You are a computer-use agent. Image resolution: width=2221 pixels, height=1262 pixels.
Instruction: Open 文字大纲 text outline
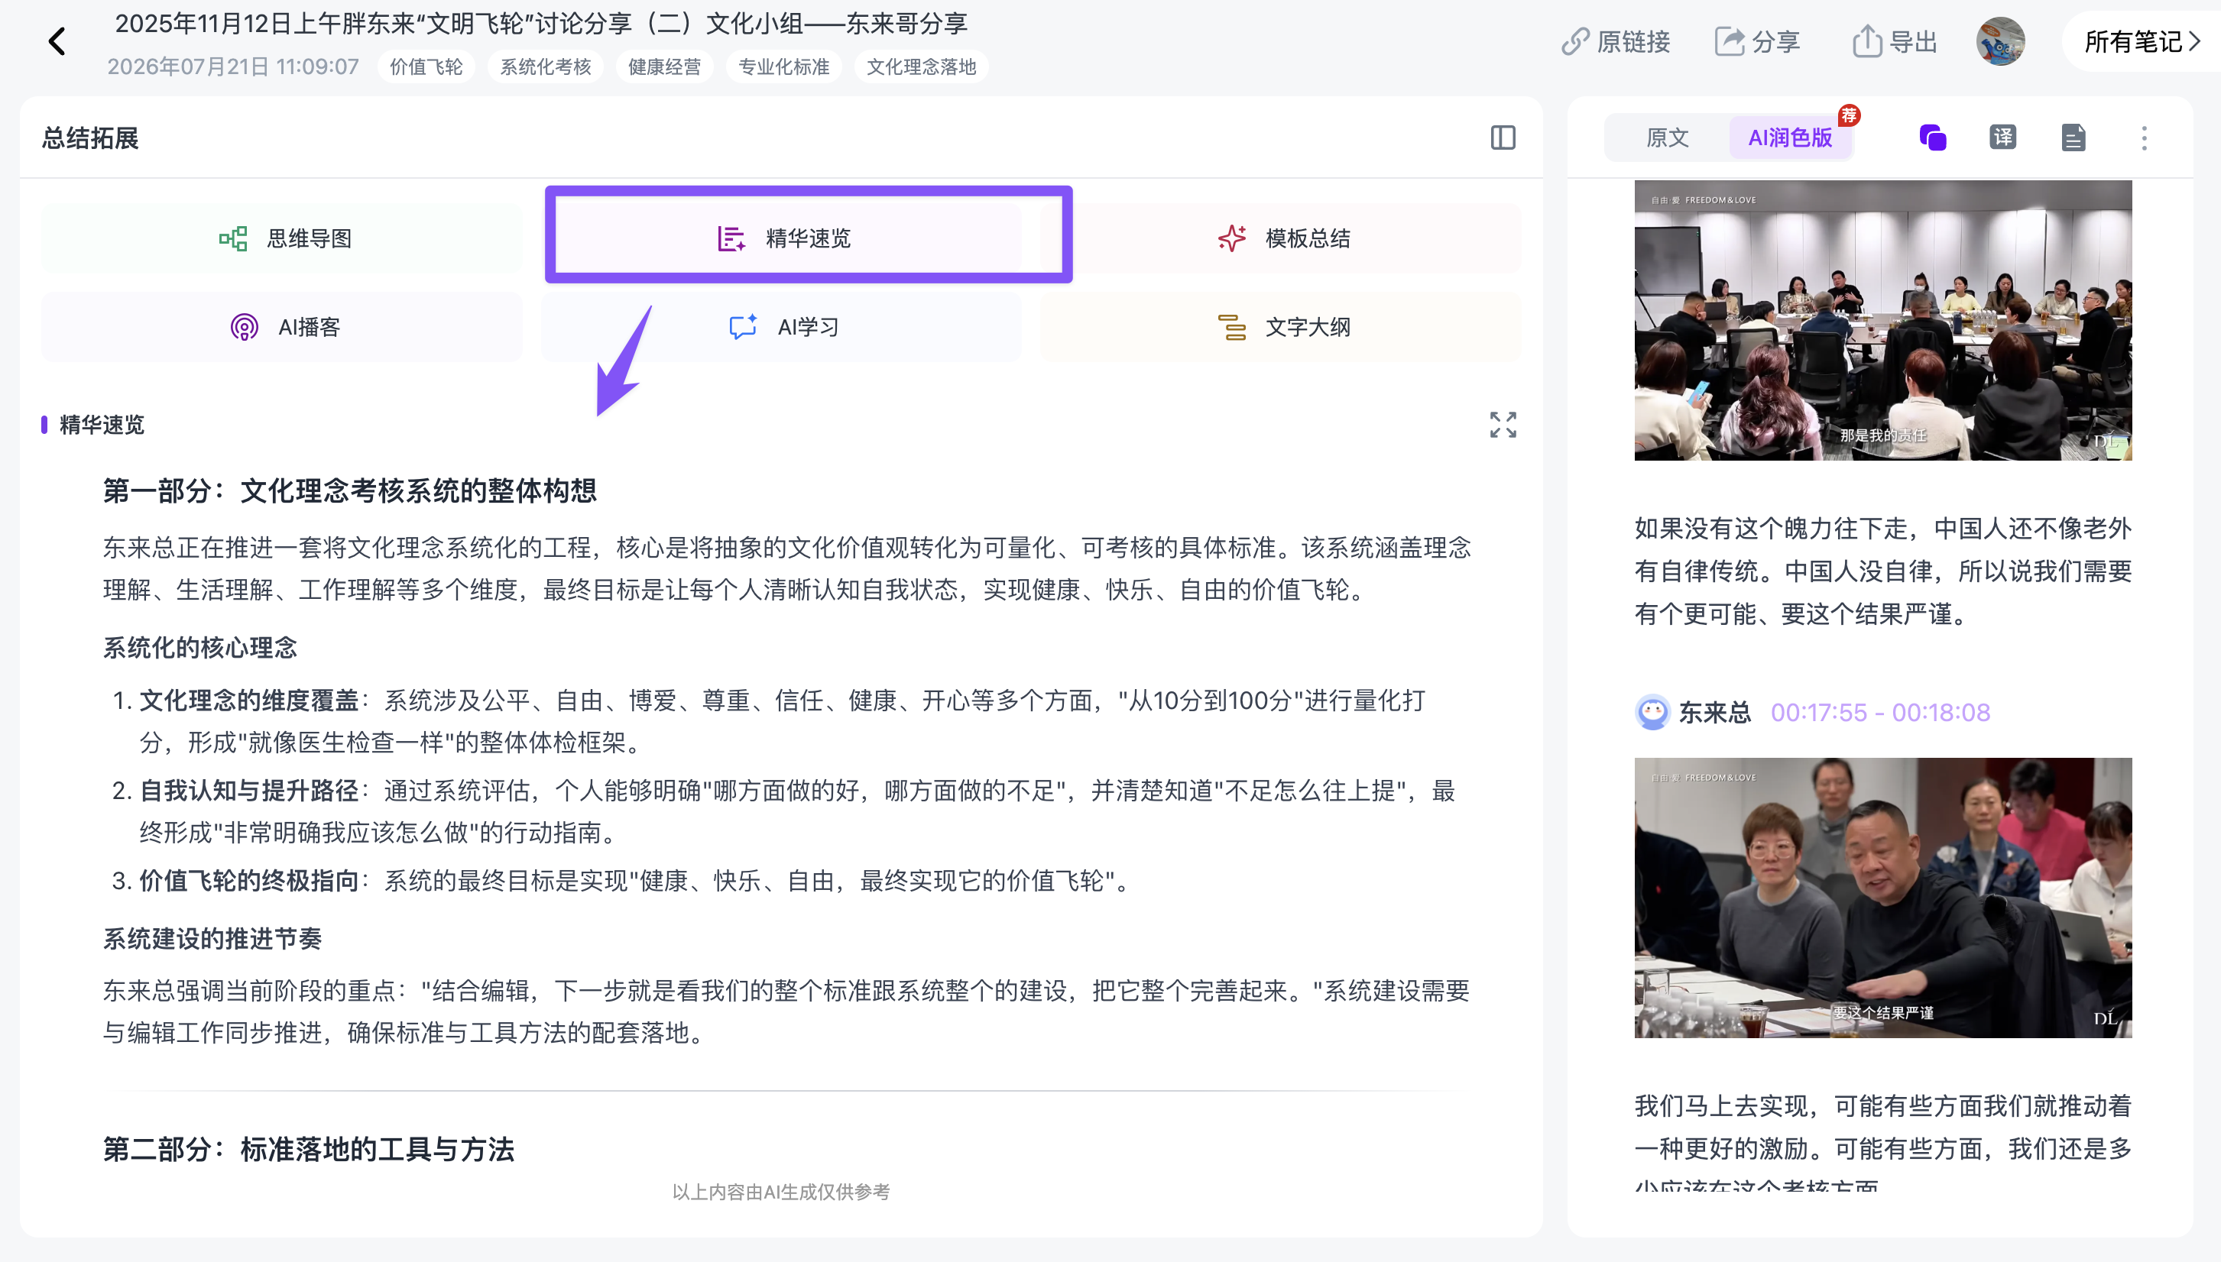click(x=1280, y=327)
